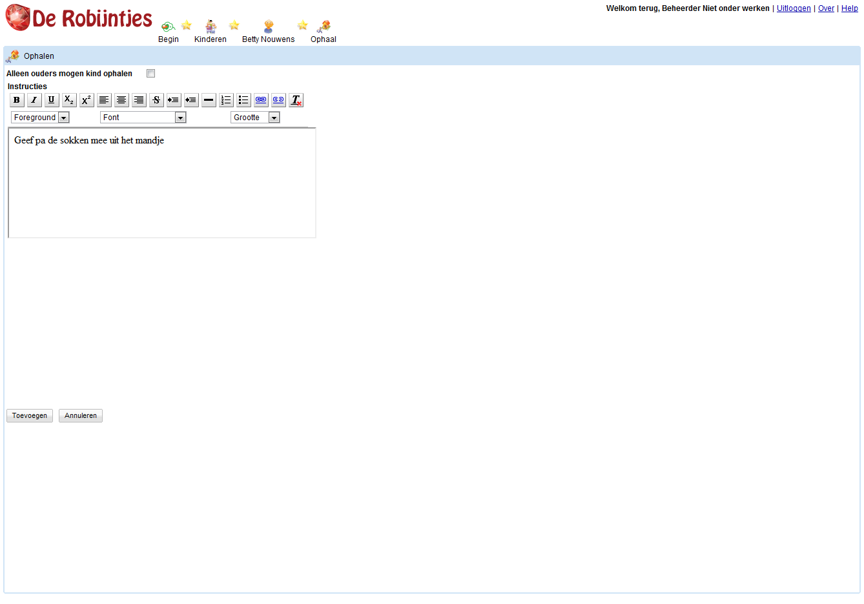
Task: Apply subscript formatting
Action: 69,100
